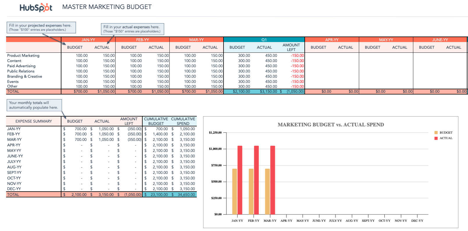This screenshot has width=468, height=231.
Task: Select the Events row label
Action: coord(13,81)
